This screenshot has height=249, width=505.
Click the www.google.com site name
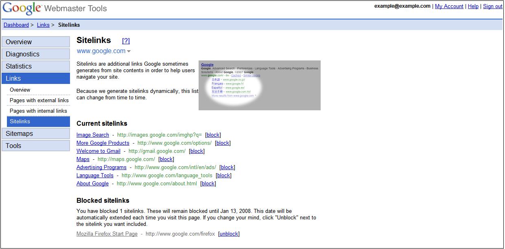pos(101,51)
